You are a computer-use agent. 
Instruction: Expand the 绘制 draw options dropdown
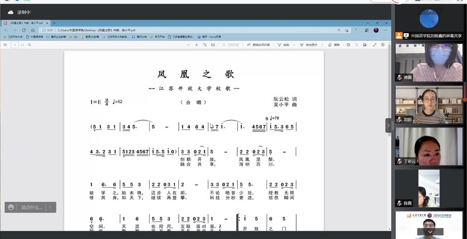(294, 45)
